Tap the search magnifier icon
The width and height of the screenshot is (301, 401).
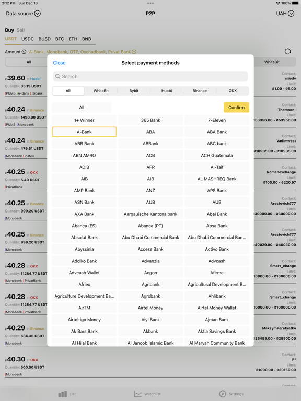pos(58,76)
